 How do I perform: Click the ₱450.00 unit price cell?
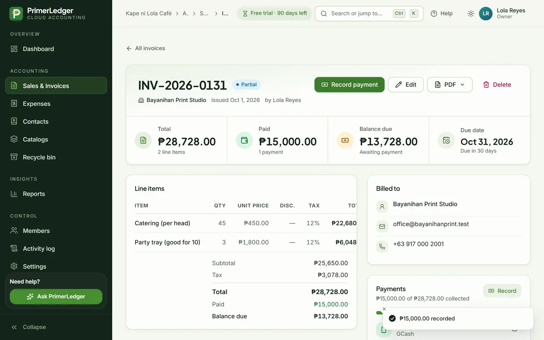pyautogui.click(x=256, y=223)
